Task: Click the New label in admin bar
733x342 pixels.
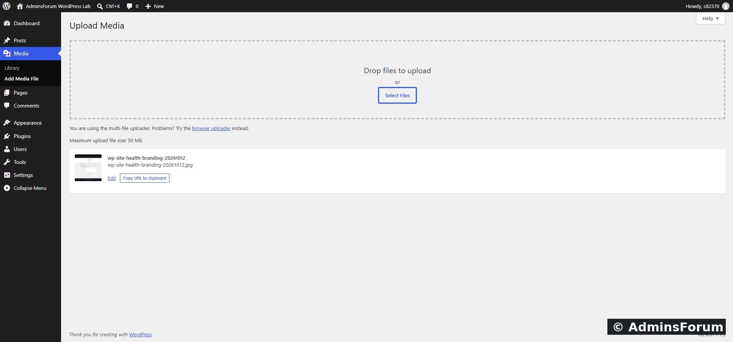Action: coord(159,6)
